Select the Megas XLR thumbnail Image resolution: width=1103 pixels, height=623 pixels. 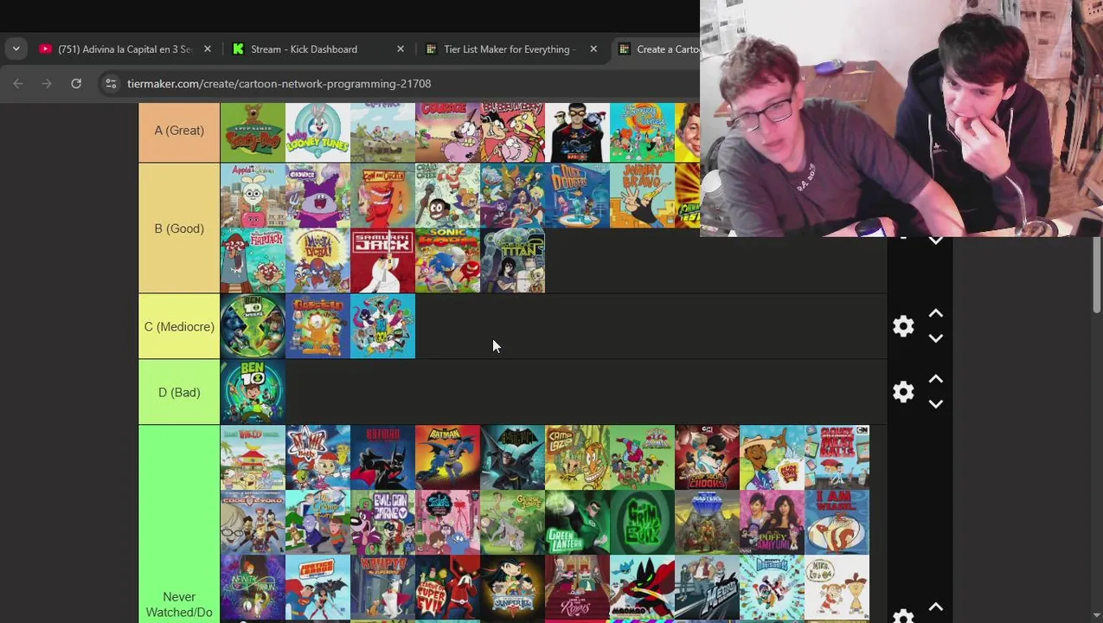pos(707,587)
